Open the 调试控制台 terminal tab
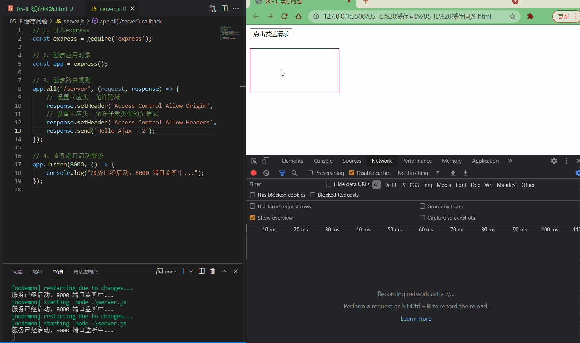The width and height of the screenshot is (580, 343). click(85, 272)
